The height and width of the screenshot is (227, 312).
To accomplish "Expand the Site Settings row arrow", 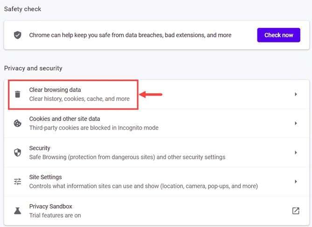I will click(x=296, y=182).
